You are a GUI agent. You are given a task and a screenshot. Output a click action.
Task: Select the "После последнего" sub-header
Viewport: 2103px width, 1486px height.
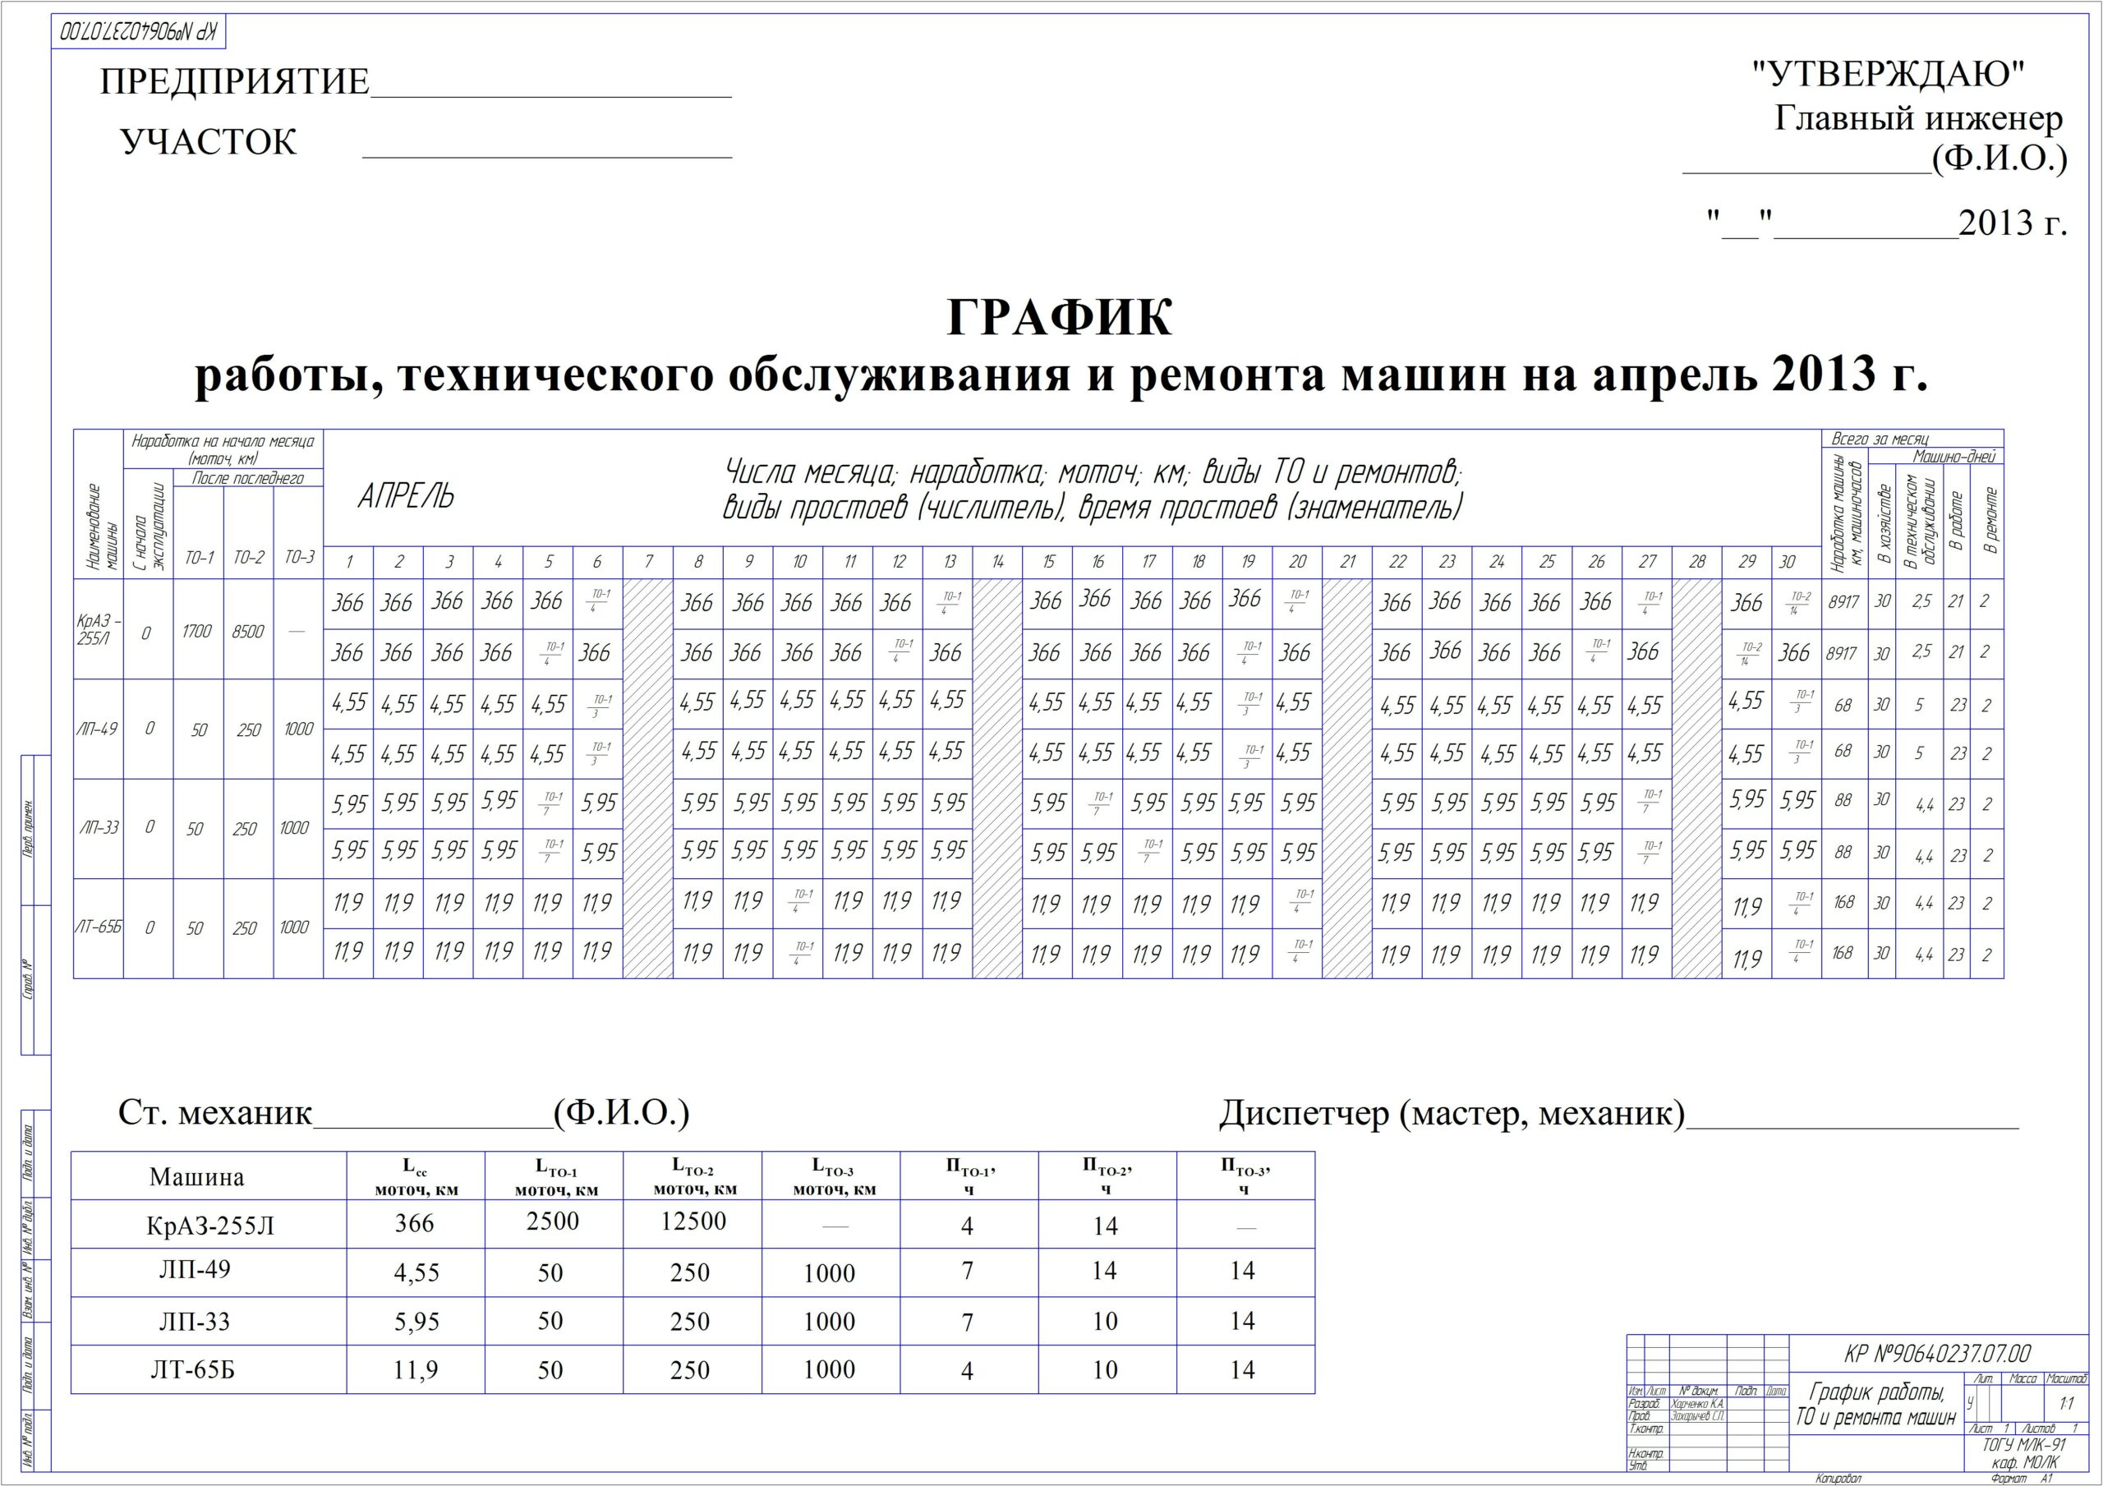pos(247,478)
